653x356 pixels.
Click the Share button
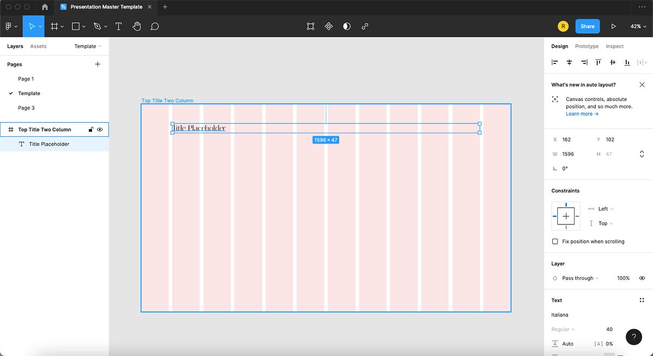click(x=588, y=26)
